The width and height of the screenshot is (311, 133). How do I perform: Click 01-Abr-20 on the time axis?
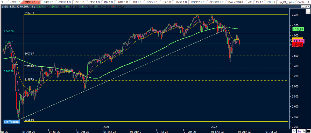[x=29, y=131]
